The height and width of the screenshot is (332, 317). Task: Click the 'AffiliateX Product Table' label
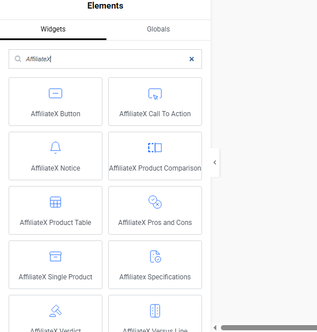click(x=56, y=223)
